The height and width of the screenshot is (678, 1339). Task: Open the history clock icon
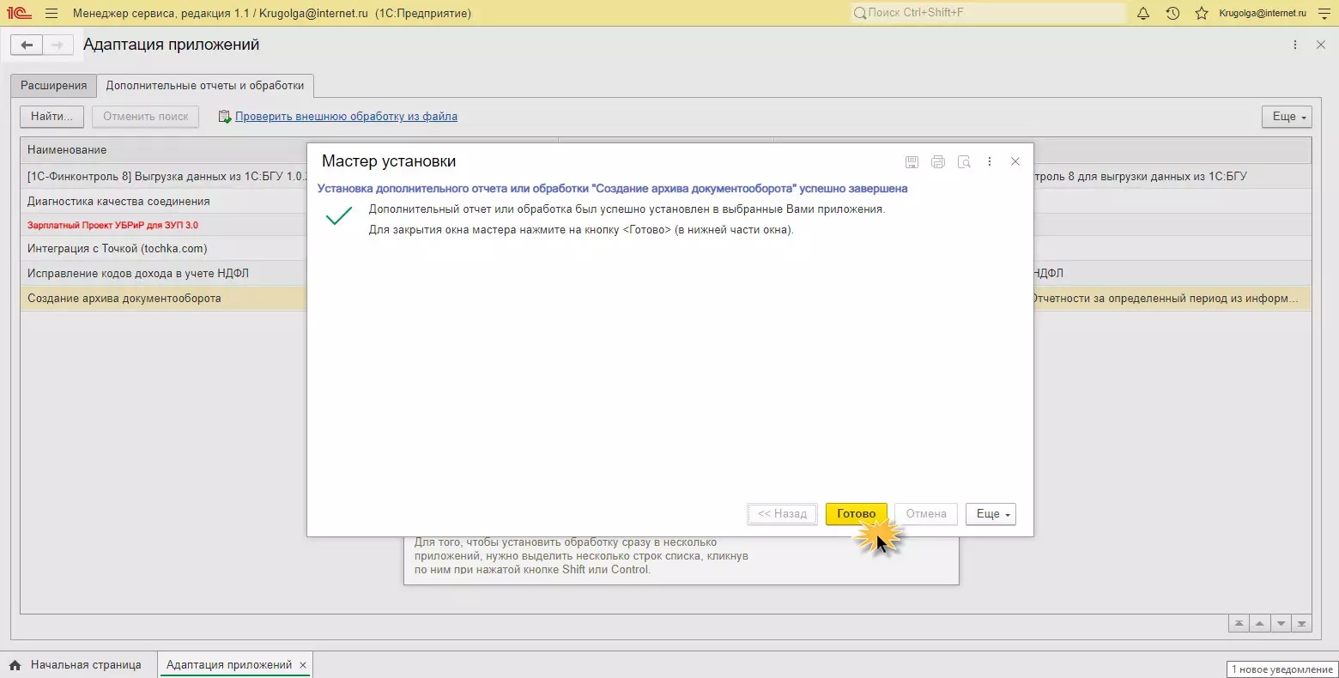[x=1172, y=14]
